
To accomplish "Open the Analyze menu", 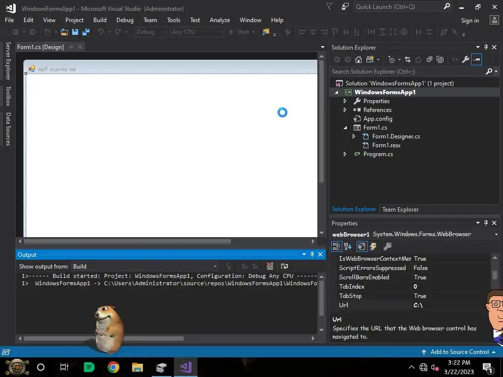I will pyautogui.click(x=220, y=20).
